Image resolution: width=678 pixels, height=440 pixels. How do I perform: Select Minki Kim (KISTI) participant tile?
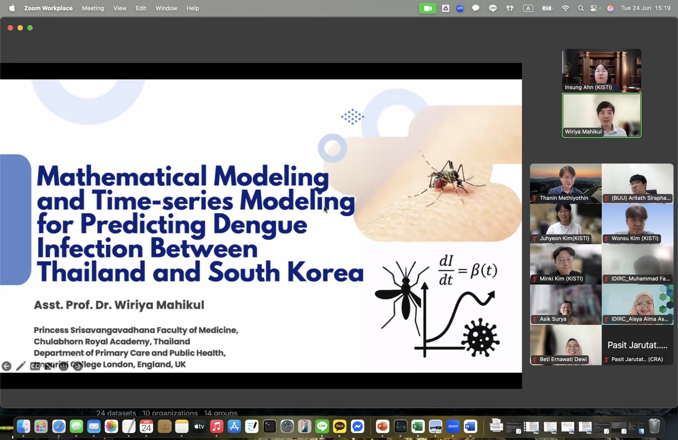(566, 264)
